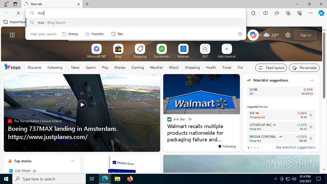Image resolution: width=327 pixels, height=184 pixels.
Task: Close the New tab tab
Action: (78, 4)
